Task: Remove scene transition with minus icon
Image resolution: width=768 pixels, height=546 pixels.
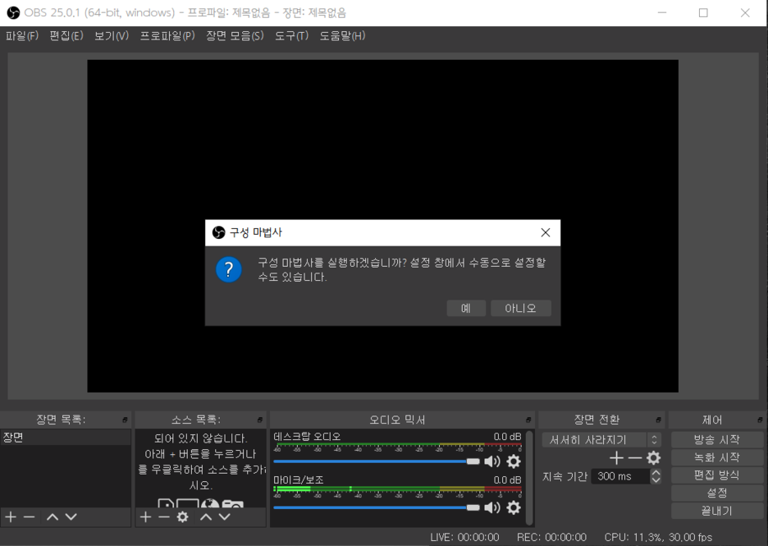Action: pos(635,458)
